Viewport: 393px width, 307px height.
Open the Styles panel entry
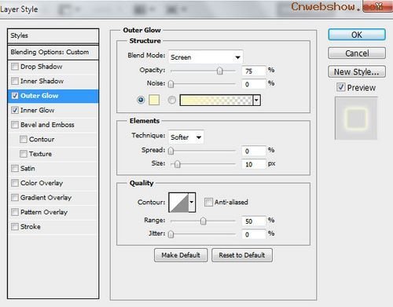(x=53, y=35)
